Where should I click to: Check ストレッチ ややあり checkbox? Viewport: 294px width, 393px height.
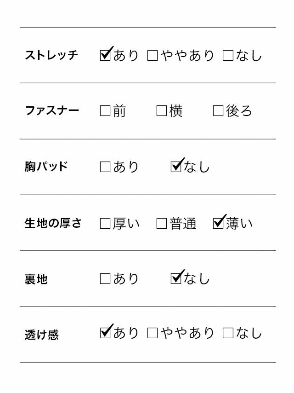pos(153,56)
